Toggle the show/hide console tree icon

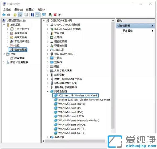(20, 15)
